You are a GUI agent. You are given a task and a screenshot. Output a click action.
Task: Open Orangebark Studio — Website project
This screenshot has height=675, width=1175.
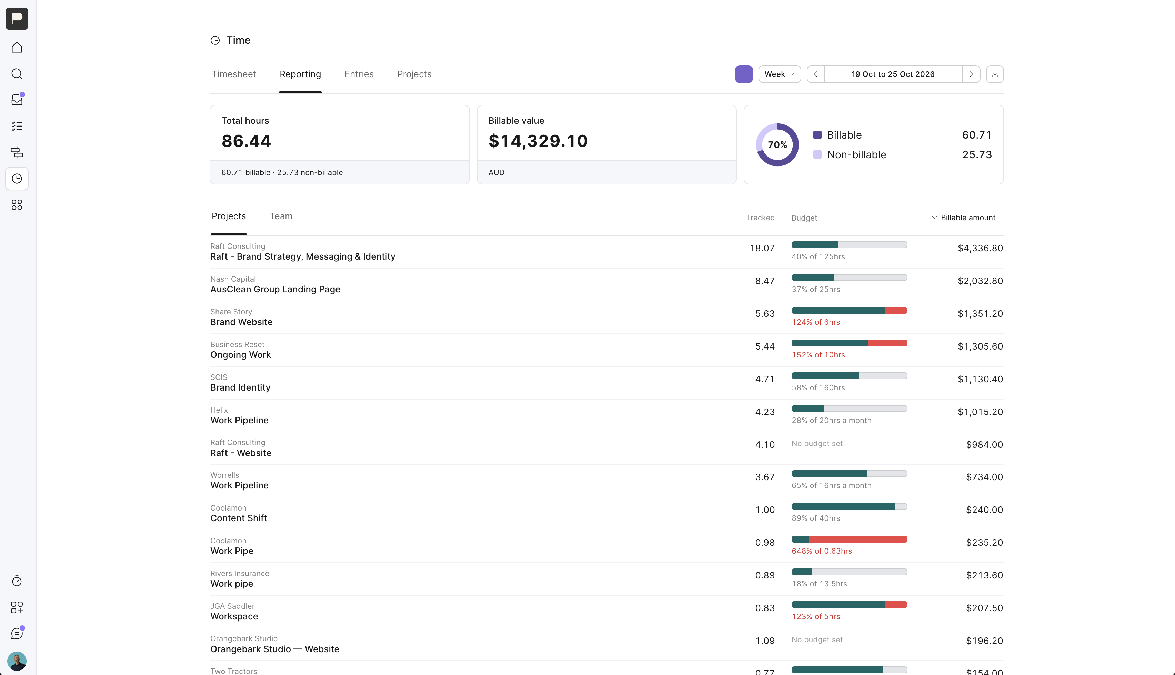point(274,649)
